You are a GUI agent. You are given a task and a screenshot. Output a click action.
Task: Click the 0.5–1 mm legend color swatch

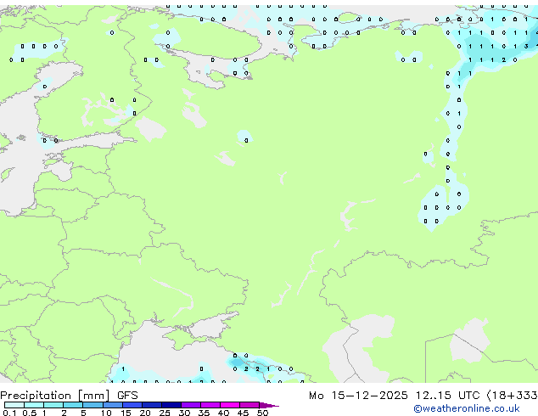tap(34, 405)
